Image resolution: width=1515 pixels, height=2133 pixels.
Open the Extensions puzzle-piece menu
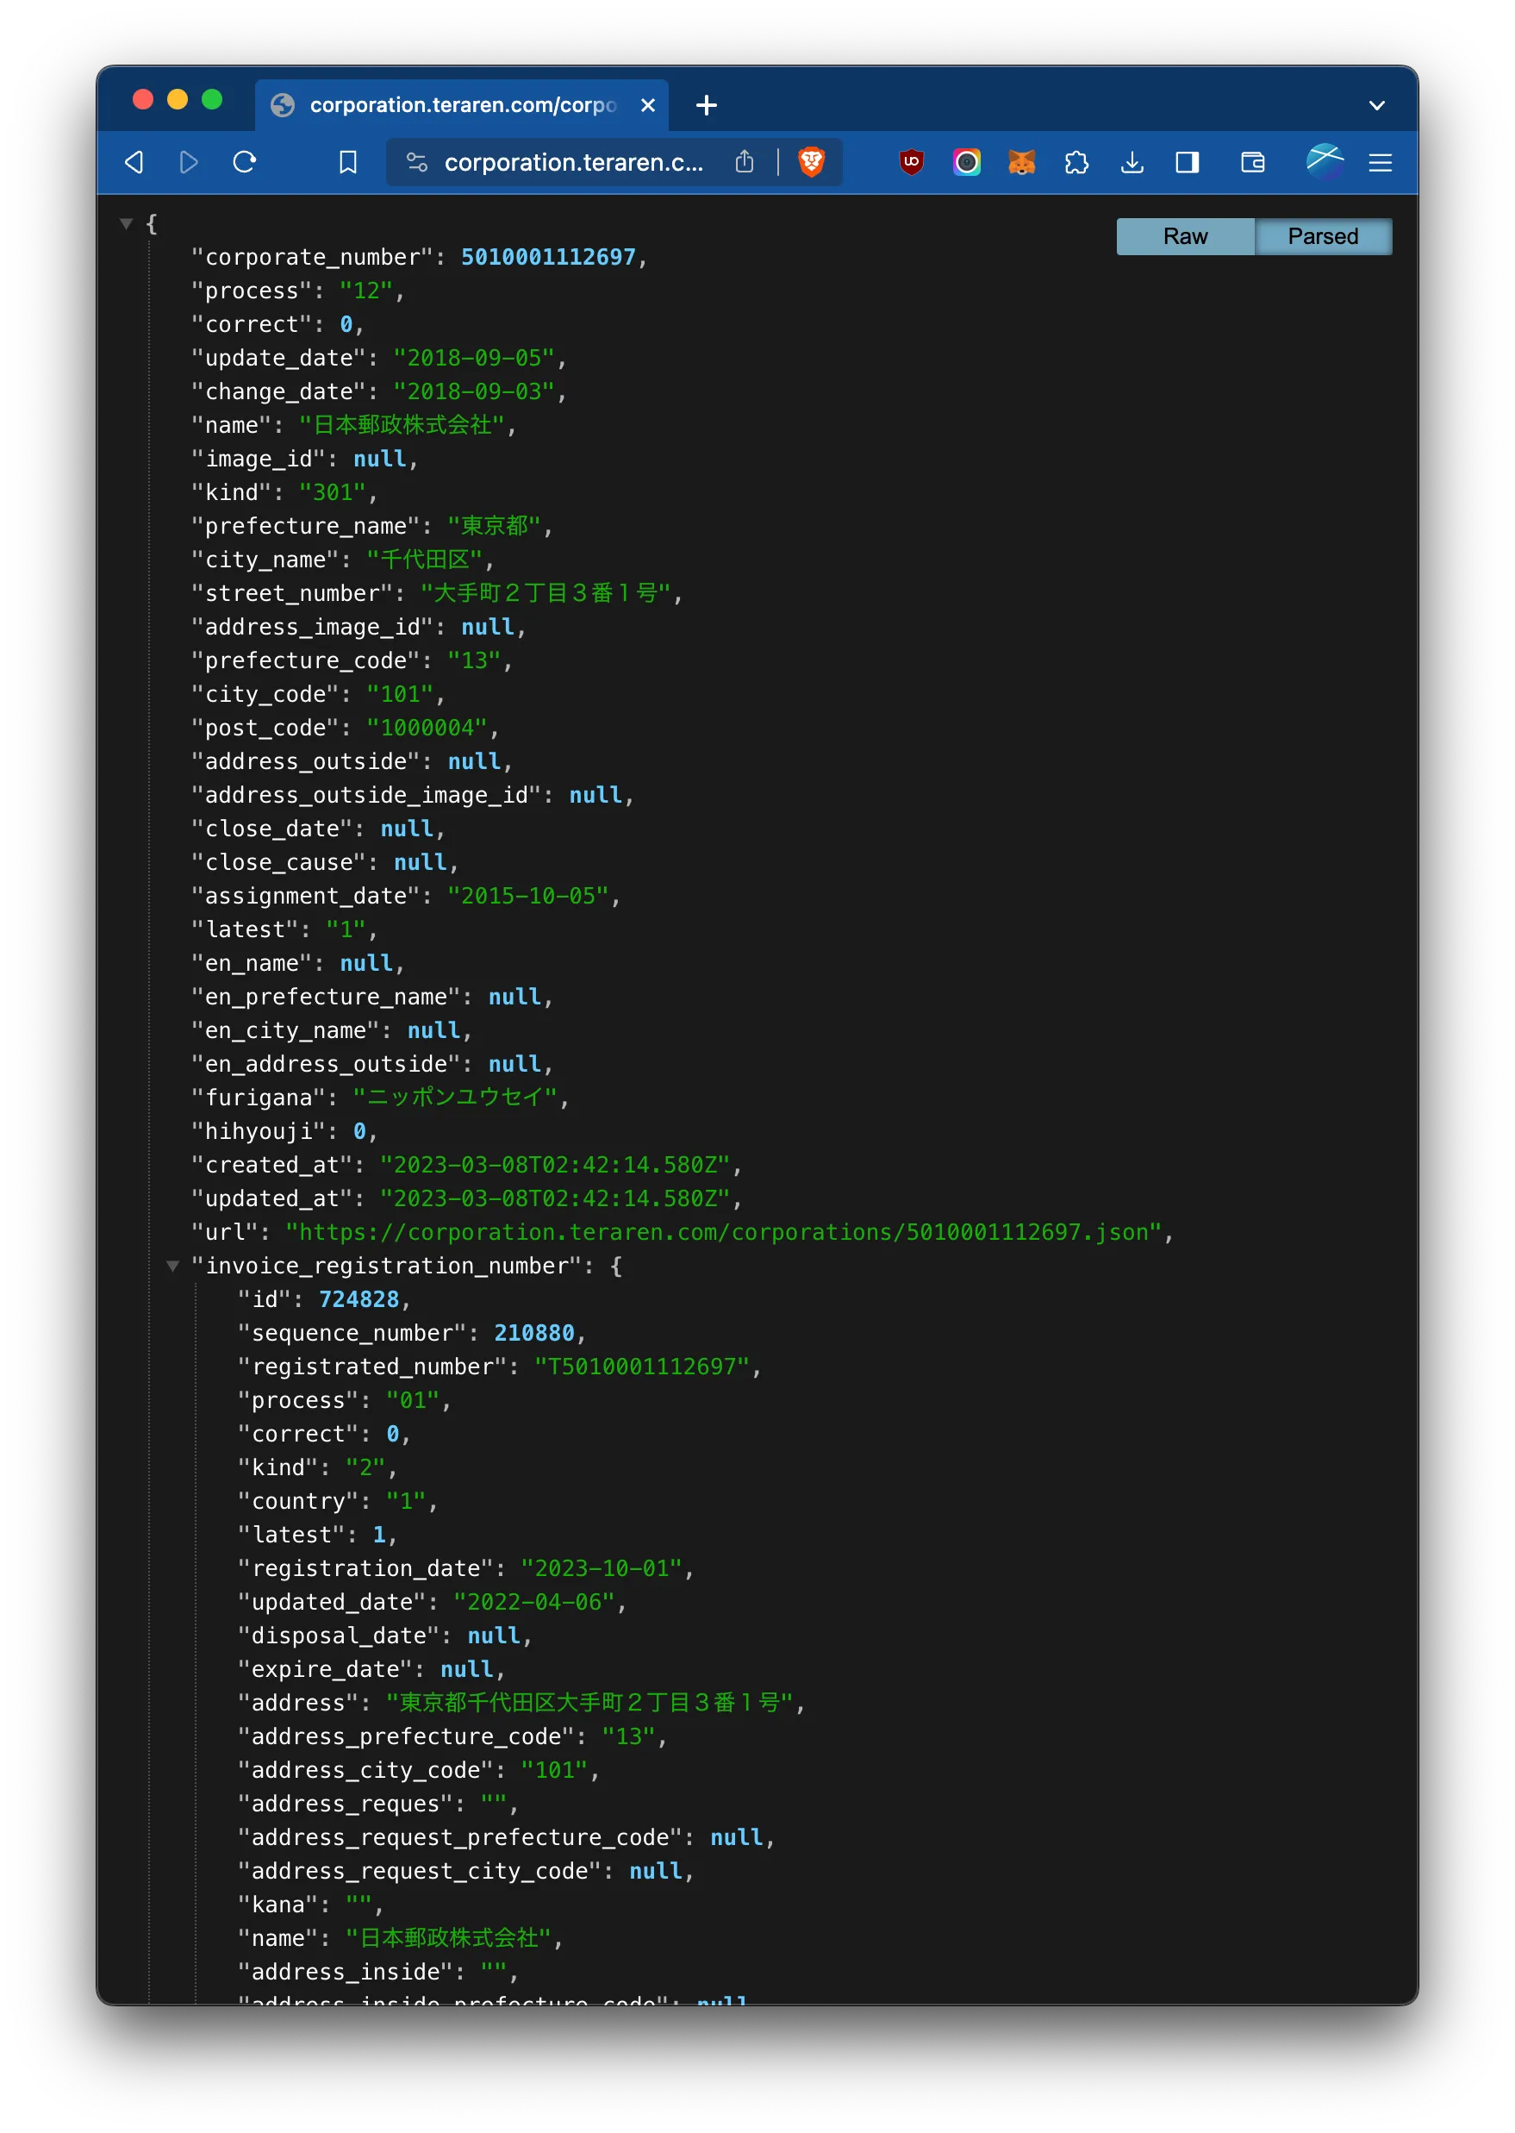click(x=1076, y=162)
